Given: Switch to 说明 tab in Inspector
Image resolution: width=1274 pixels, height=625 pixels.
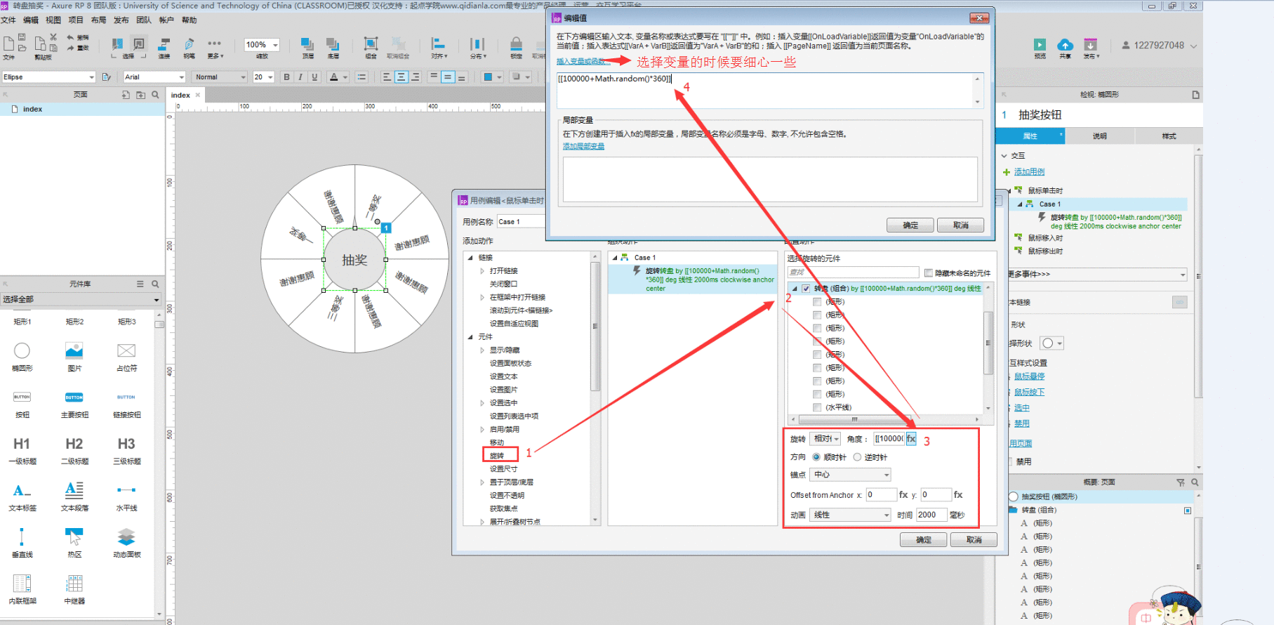Looking at the screenshot, I should click(1099, 136).
